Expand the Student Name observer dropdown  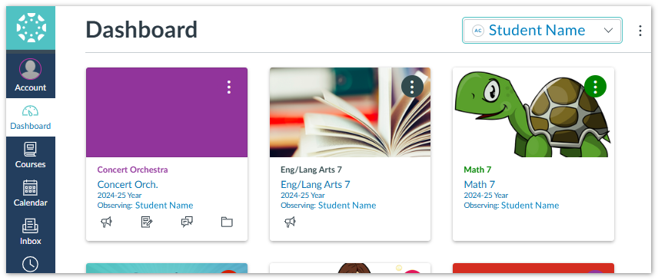point(542,30)
